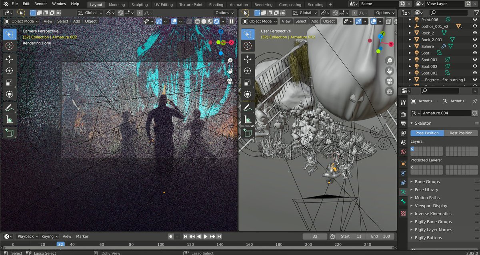
Task: Open the Add menu in right viewport
Action: 315,21
